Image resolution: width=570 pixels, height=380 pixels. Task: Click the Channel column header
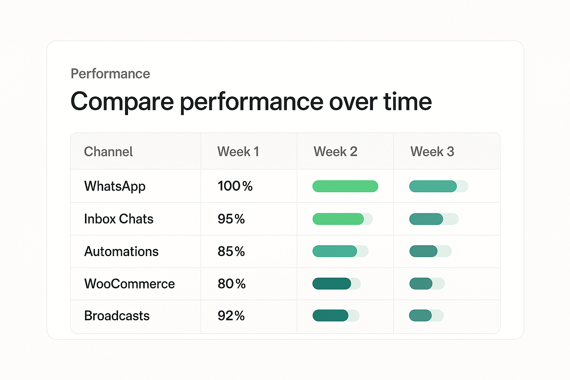pyautogui.click(x=108, y=151)
